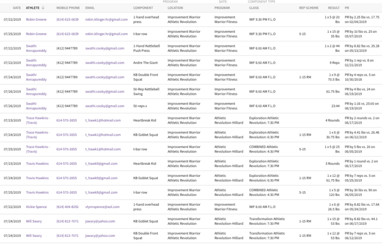Screen dimensions: 382x245
Task: Select 'PR by 1 rep vs. 8' cell
Action: (x=359, y=63)
